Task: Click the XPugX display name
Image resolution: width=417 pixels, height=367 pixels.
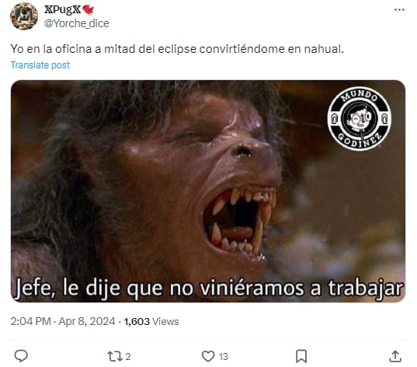Action: [x=62, y=9]
